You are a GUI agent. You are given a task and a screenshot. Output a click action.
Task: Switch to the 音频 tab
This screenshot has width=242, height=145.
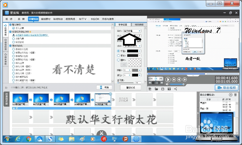[x=21, y=19]
